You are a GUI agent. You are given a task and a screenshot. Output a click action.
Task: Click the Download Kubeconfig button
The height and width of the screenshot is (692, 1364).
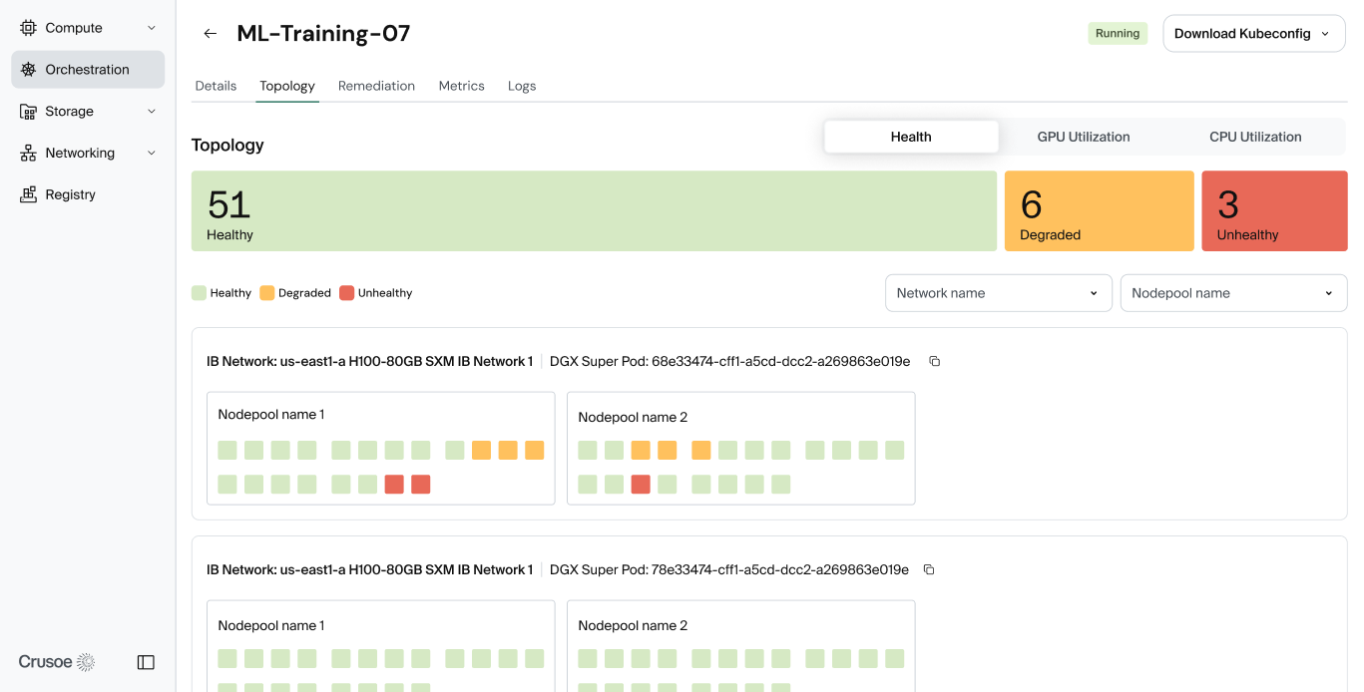(x=1254, y=34)
